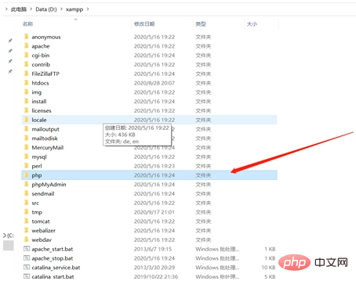This screenshot has height=288, width=356.
Task: Go to This PC breadcrumb
Action: (19, 9)
